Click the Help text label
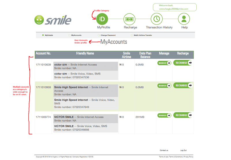The width and height of the screenshot is (231, 160). click(185, 27)
